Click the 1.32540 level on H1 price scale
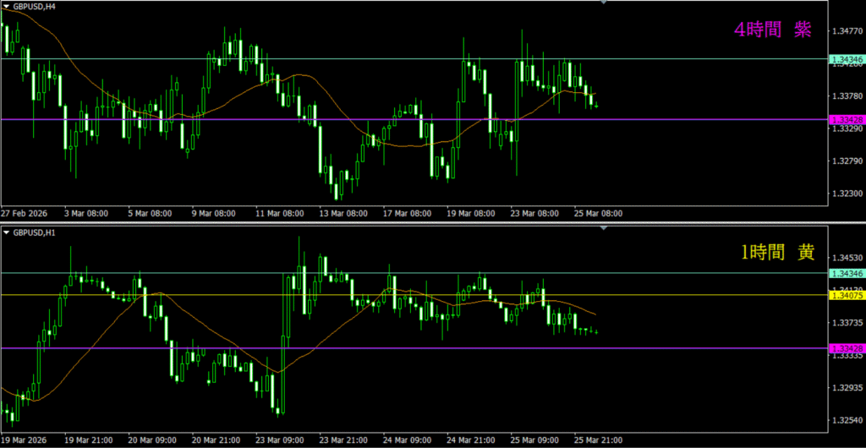This screenshot has height=448, width=866. (847, 421)
